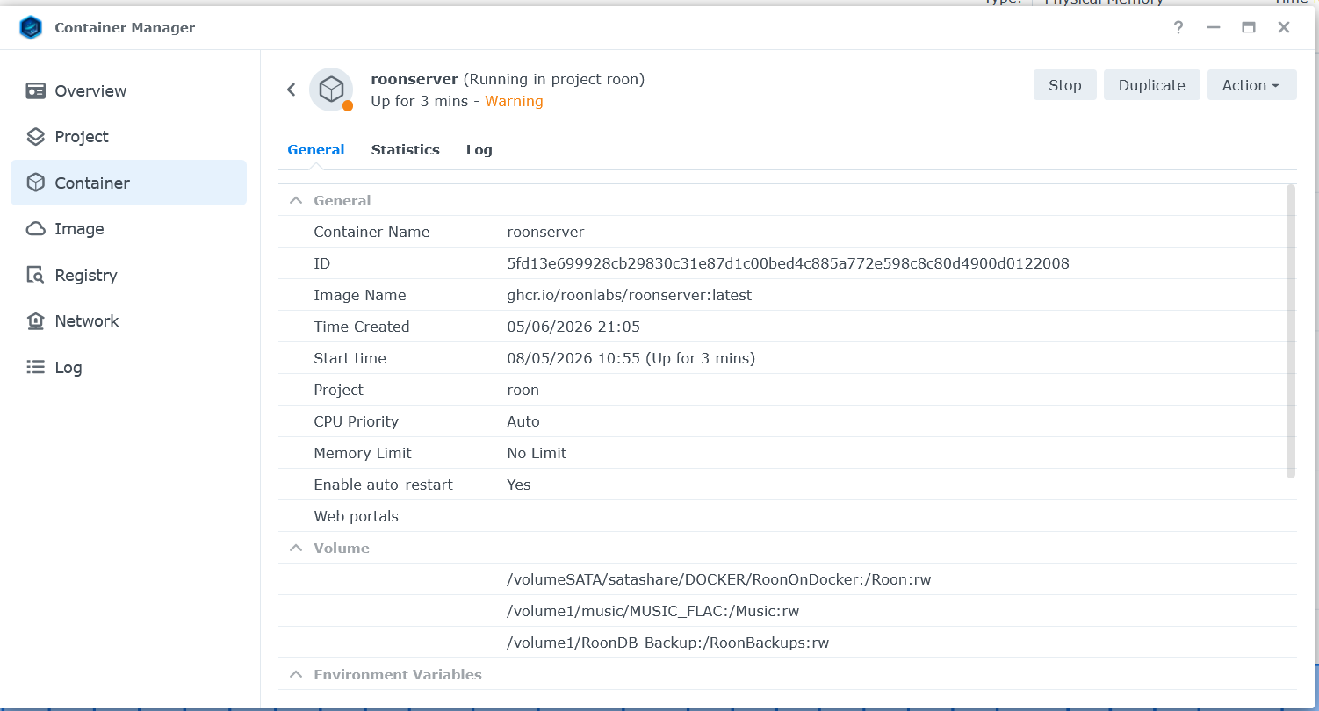Open Log in the sidebar
The height and width of the screenshot is (711, 1319).
point(128,367)
